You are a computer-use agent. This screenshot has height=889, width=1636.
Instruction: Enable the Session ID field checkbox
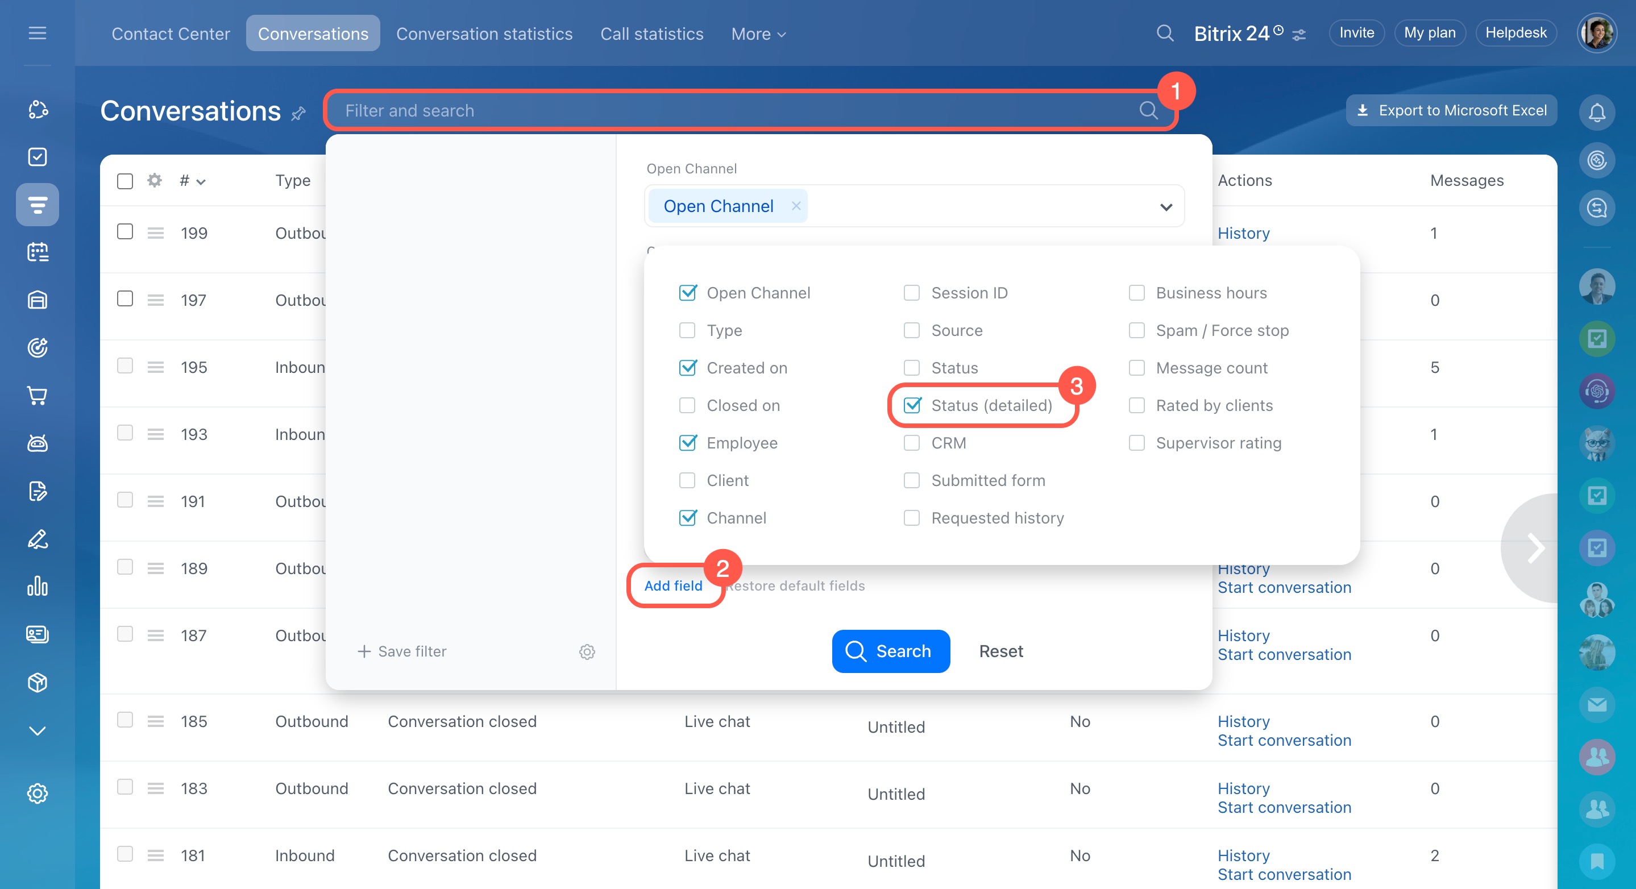[x=911, y=293]
